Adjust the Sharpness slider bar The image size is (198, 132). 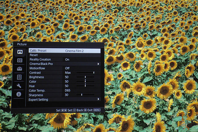pos(85,95)
